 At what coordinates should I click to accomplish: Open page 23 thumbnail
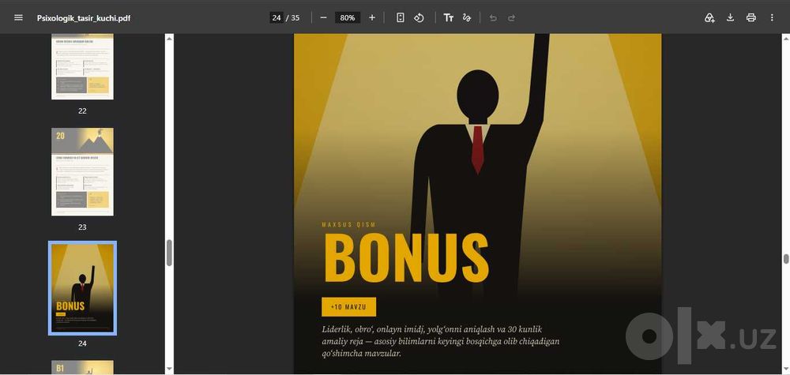pyautogui.click(x=83, y=171)
